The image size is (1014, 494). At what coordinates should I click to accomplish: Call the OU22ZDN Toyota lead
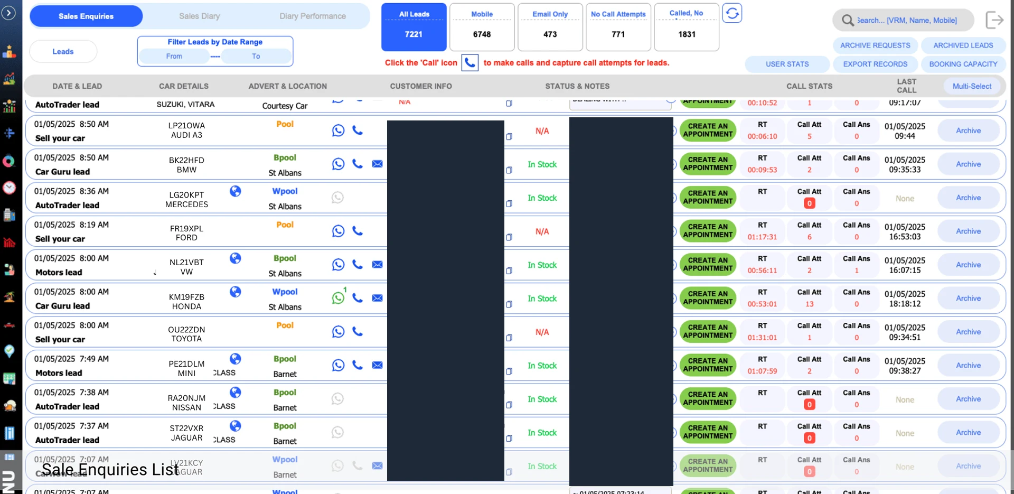[358, 331]
